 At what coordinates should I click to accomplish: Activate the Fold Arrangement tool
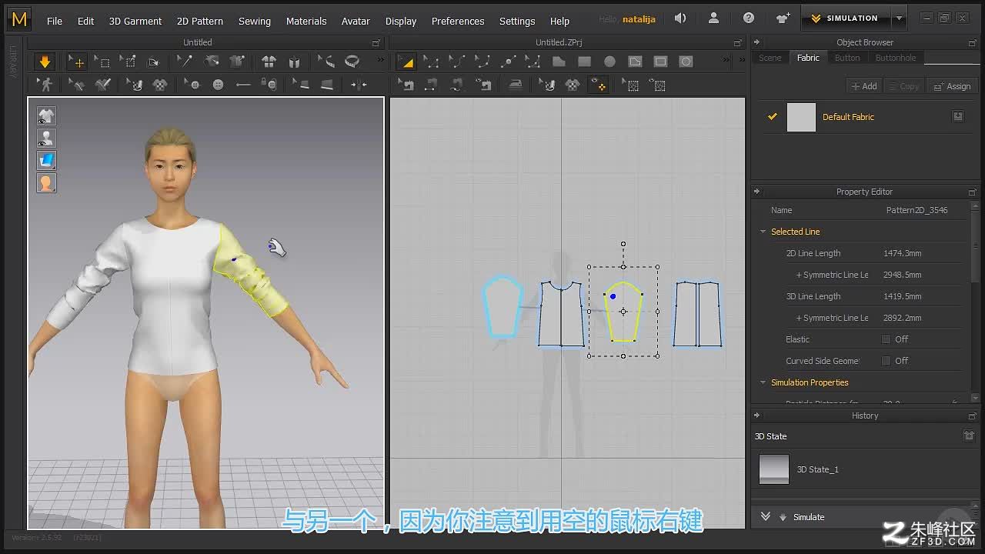[153, 62]
